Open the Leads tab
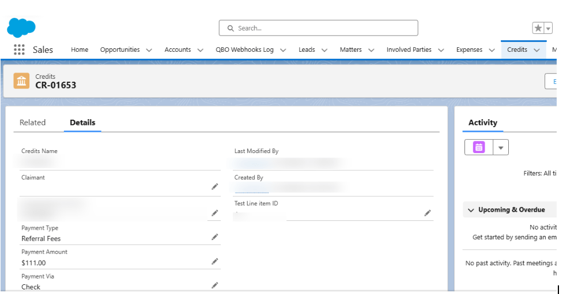The height and width of the screenshot is (294, 578). (x=307, y=49)
